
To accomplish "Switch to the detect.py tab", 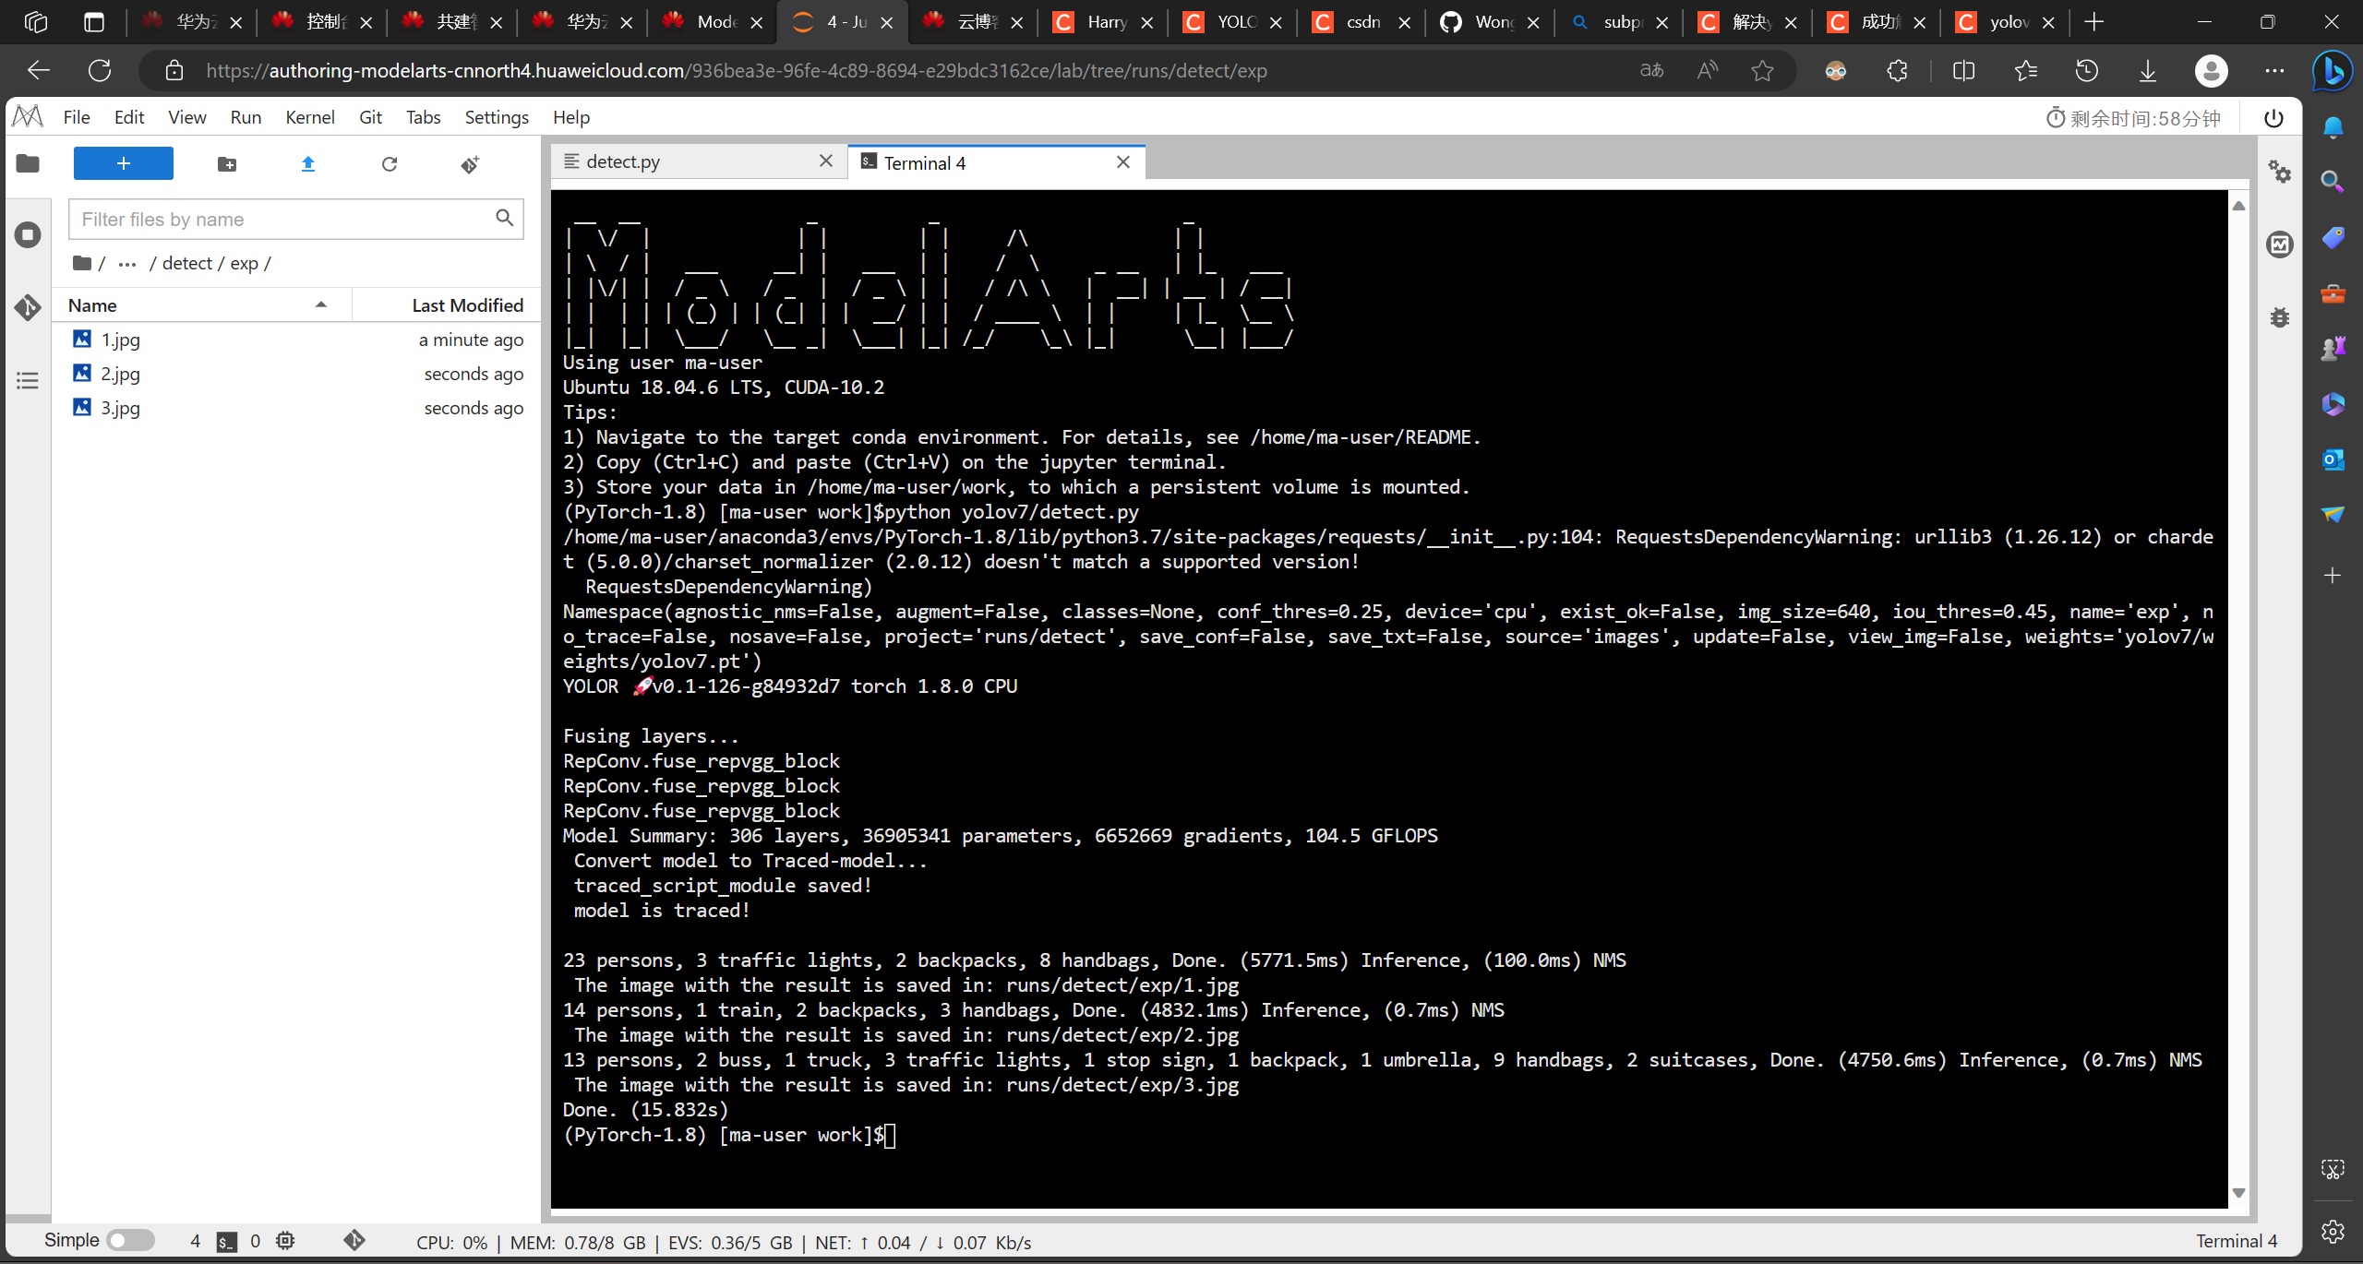I will pos(623,161).
